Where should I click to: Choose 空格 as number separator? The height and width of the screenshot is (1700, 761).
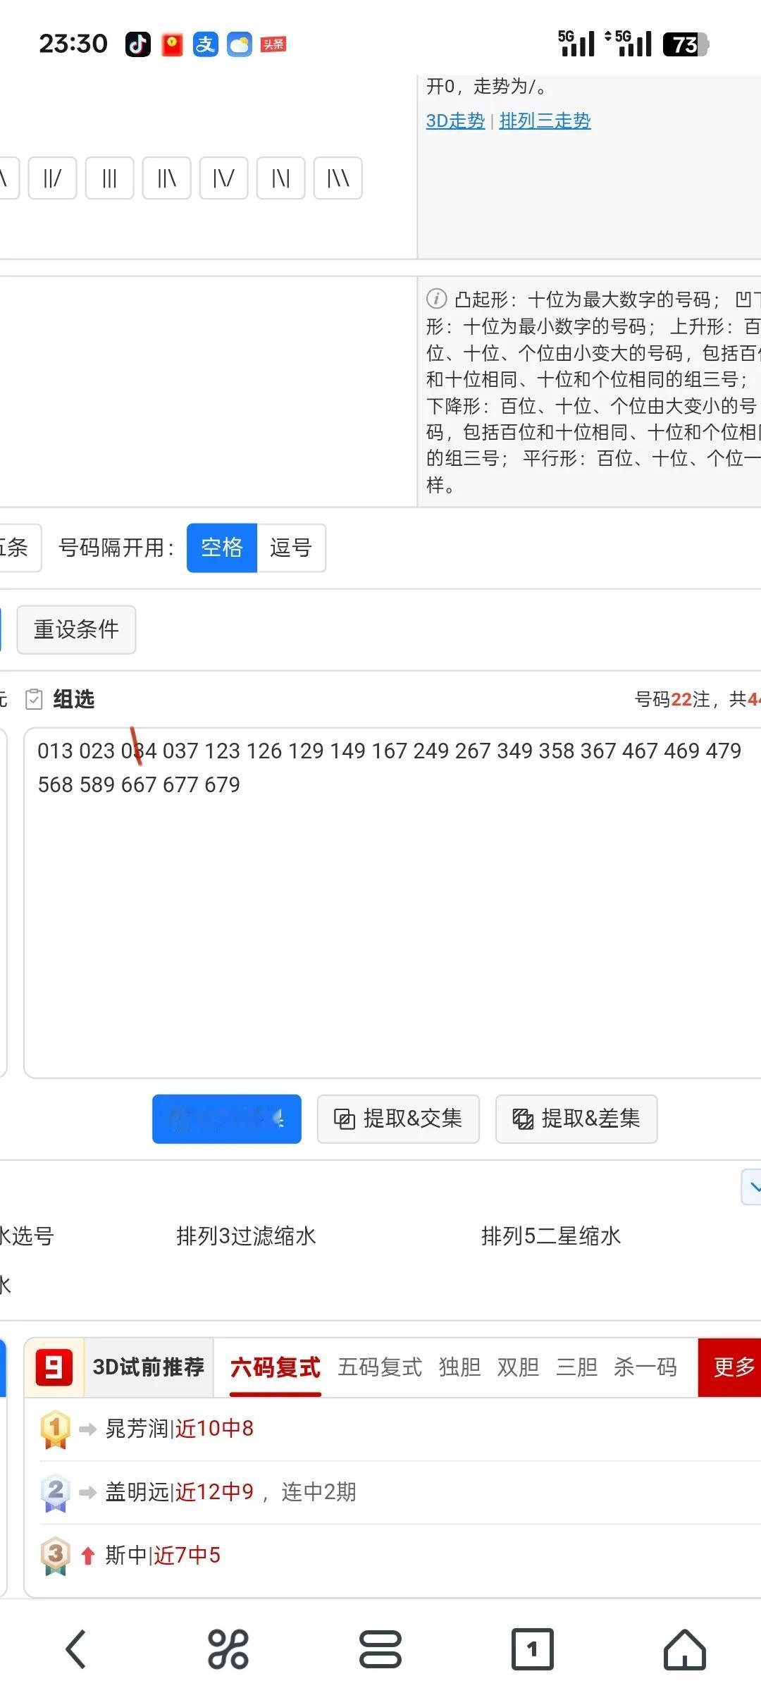[x=221, y=548]
